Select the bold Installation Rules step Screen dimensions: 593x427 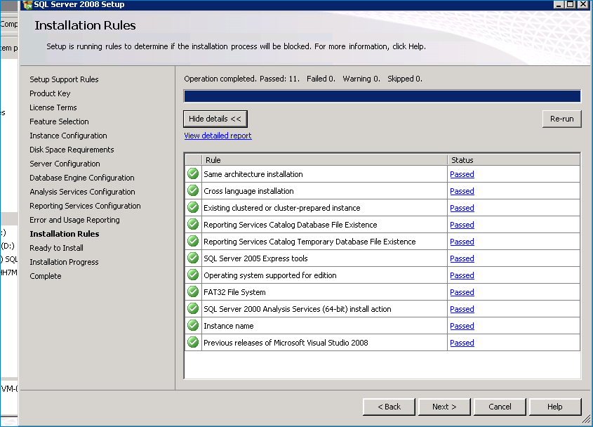pyautogui.click(x=65, y=234)
